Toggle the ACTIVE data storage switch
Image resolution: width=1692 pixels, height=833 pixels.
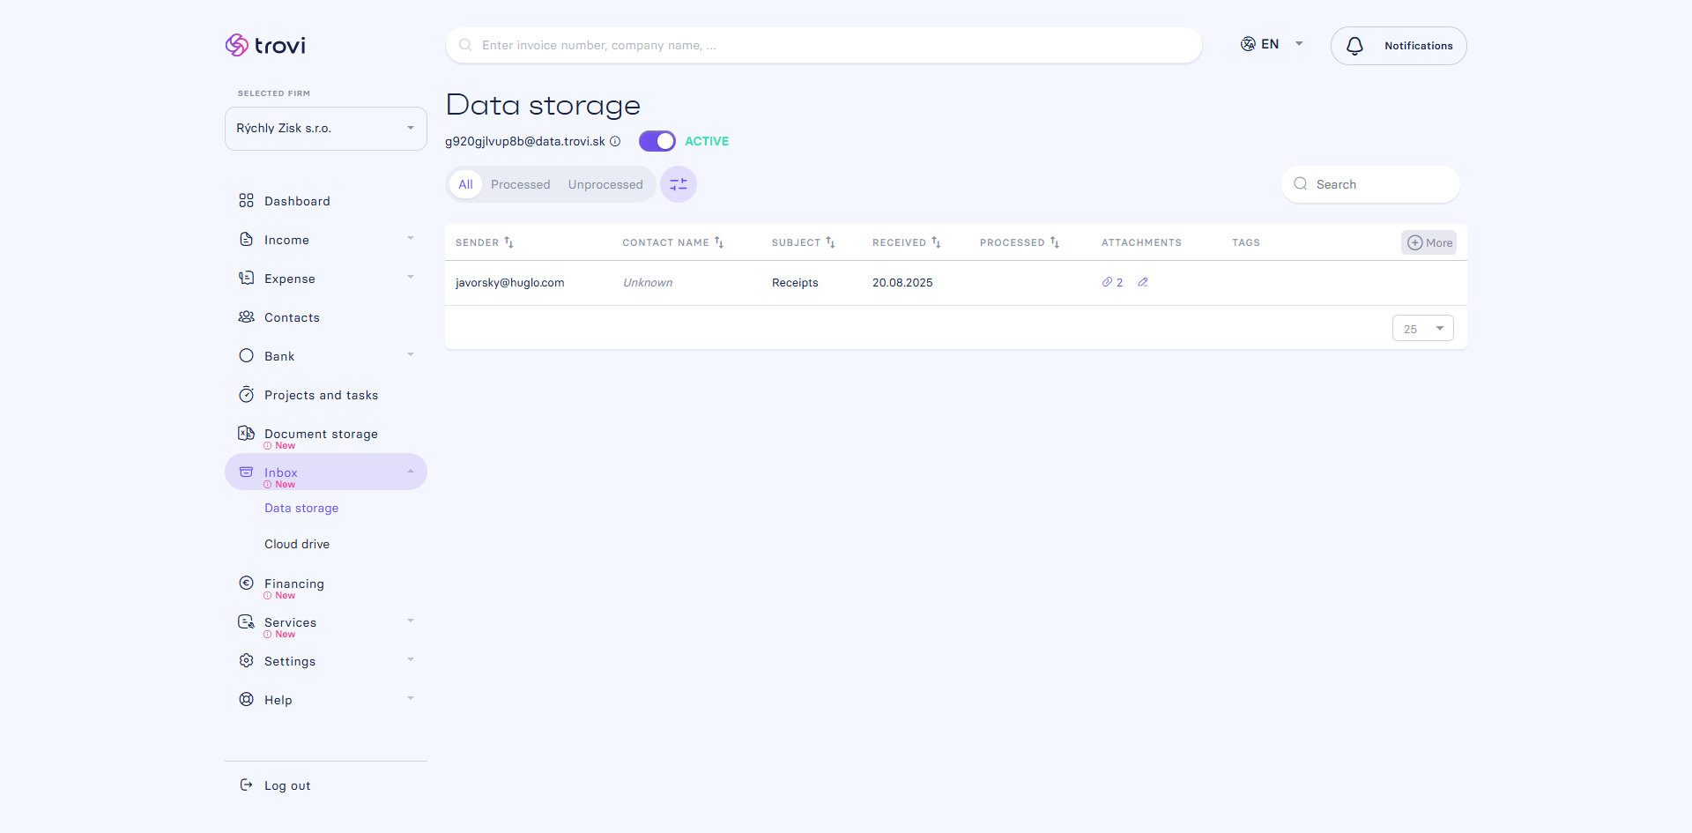pos(657,141)
